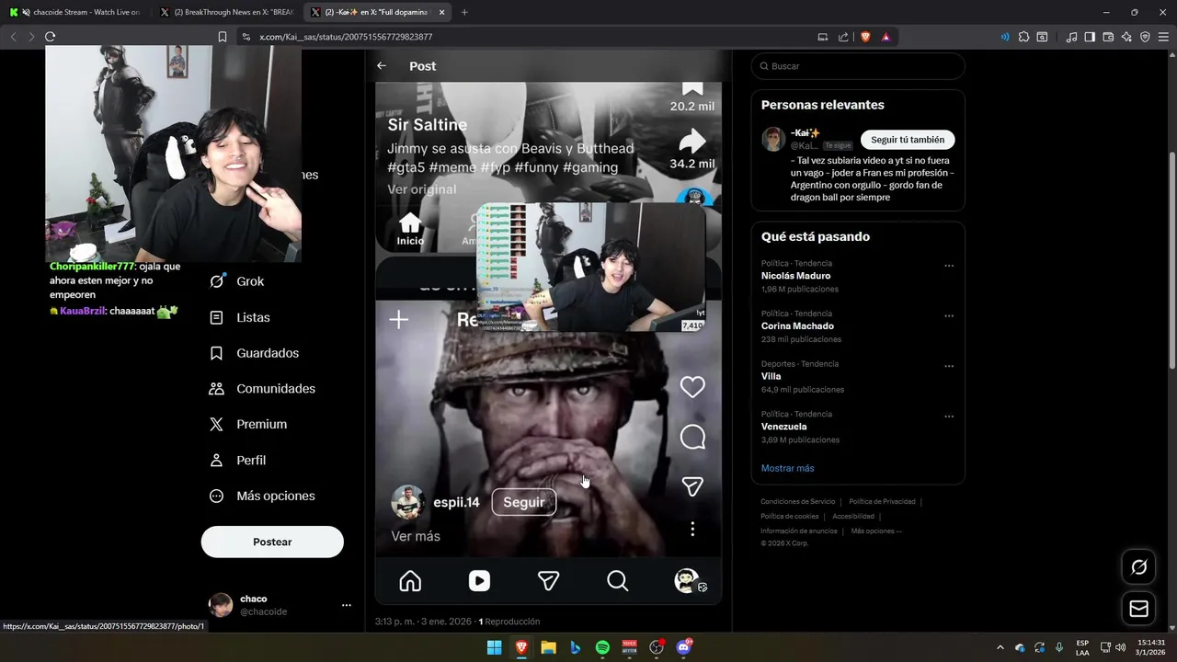The image size is (1177, 662).
Task: Click profile avatar in video bottom bar
Action: (x=687, y=581)
